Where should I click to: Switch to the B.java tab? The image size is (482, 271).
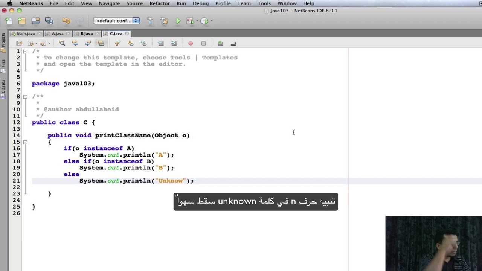click(x=87, y=33)
